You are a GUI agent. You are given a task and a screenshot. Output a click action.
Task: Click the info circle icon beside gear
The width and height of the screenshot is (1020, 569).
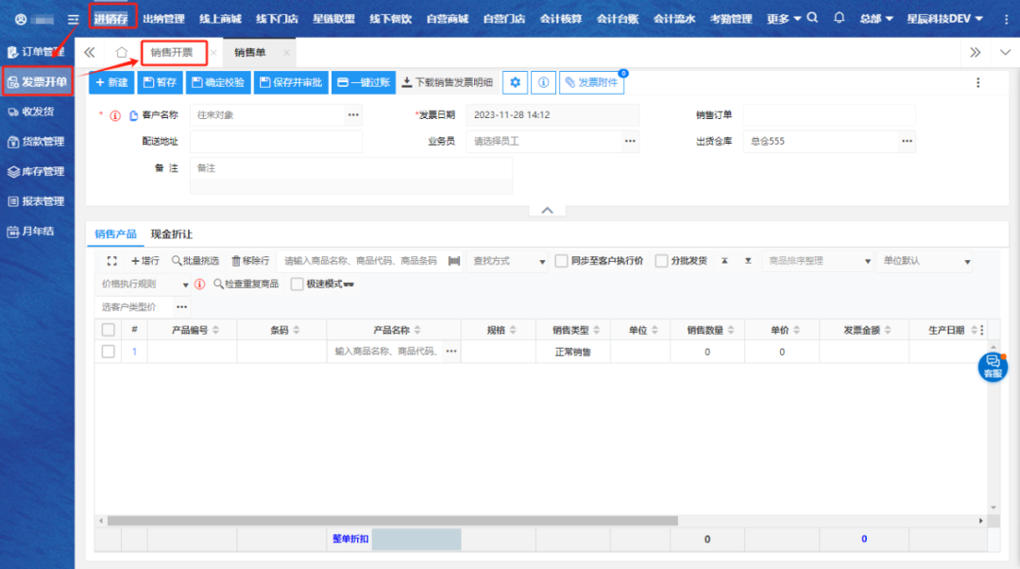click(543, 82)
